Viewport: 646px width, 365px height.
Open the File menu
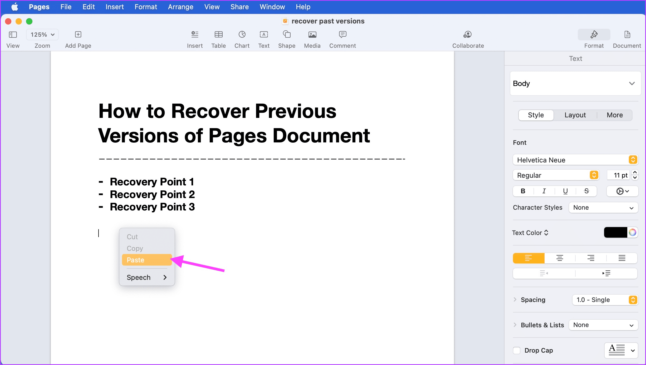coord(66,7)
